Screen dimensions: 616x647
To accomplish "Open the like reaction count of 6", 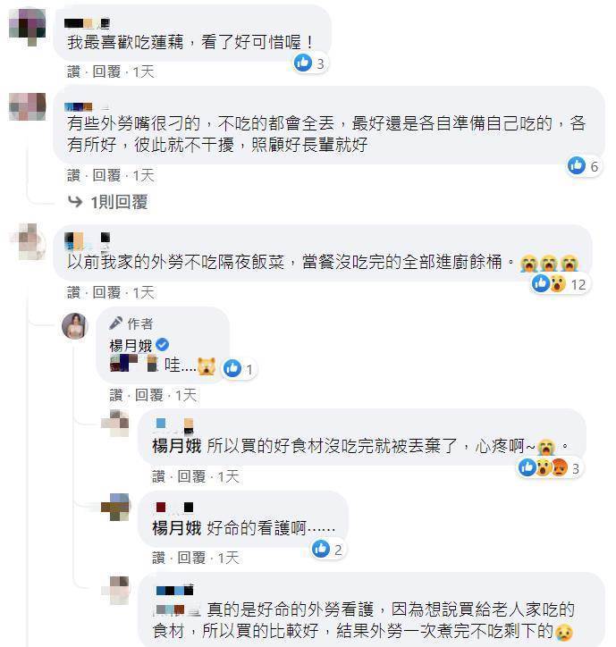I will point(583,166).
